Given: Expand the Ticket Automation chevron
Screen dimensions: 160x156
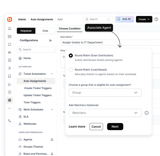Looking at the screenshot, I should (x=52, y=74).
